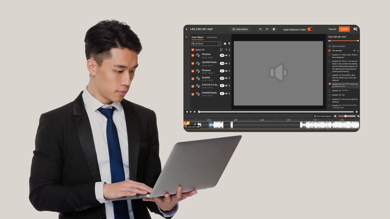Click the zoom-out magnifier on the timeline

336,116
